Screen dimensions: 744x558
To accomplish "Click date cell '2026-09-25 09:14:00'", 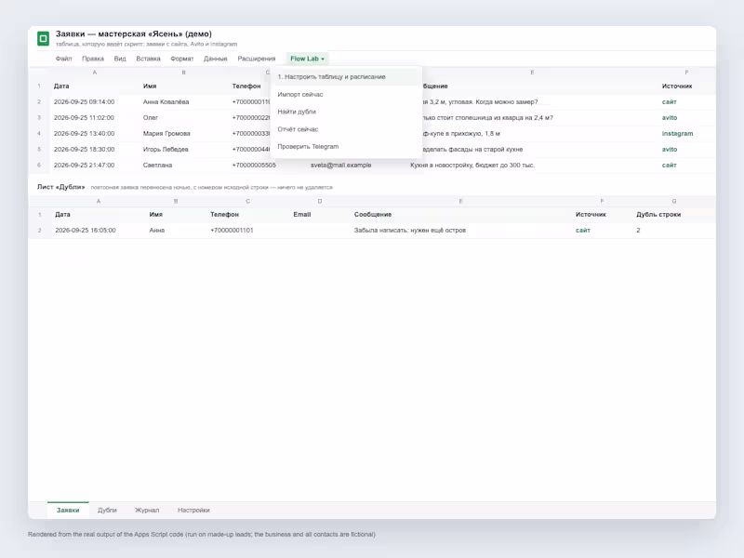I will coord(95,102).
